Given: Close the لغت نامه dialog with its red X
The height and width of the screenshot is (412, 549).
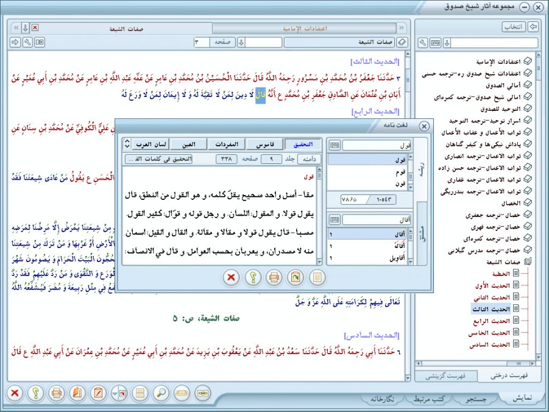Looking at the screenshot, I should pyautogui.click(x=231, y=277).
